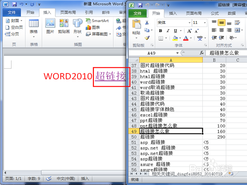The height and width of the screenshot is (185, 247).
Task: Switch to Word References (引用) tab
Action: pos(89,12)
